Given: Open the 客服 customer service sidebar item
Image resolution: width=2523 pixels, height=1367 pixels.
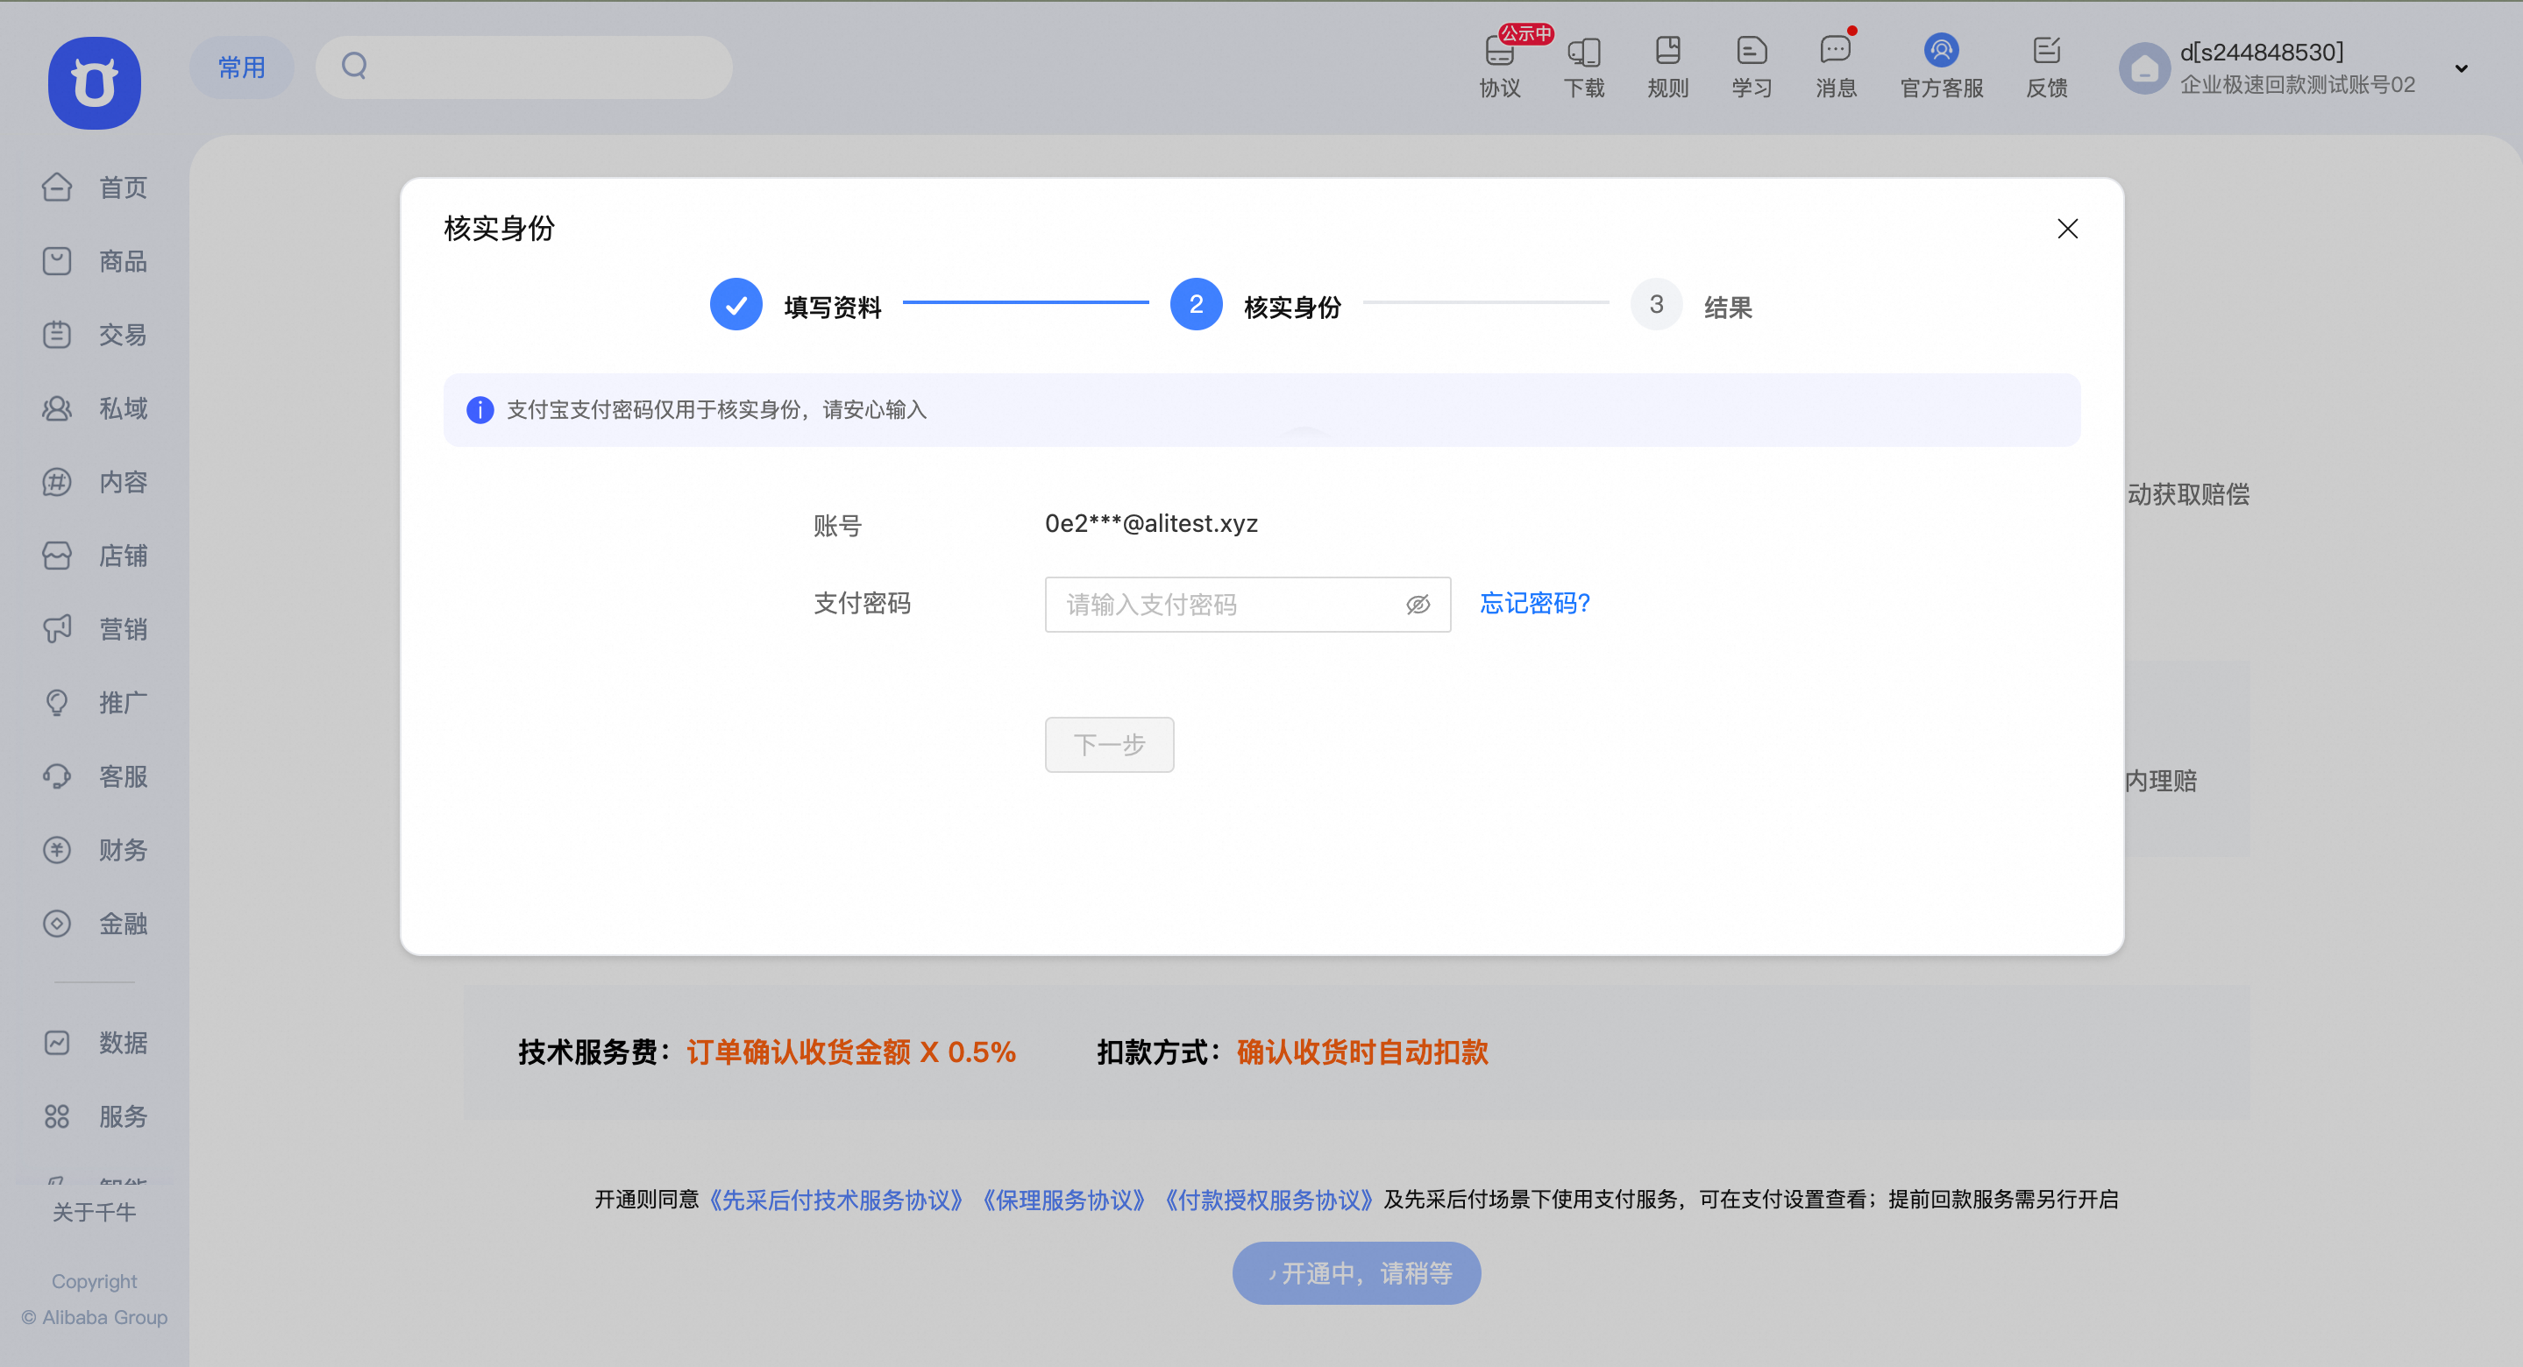Looking at the screenshot, I should pyautogui.click(x=95, y=776).
